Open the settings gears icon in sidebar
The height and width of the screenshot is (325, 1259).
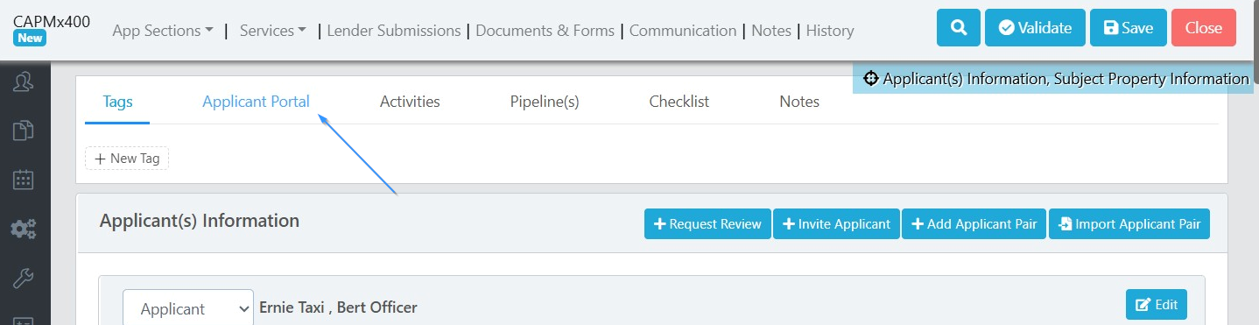[x=24, y=230]
